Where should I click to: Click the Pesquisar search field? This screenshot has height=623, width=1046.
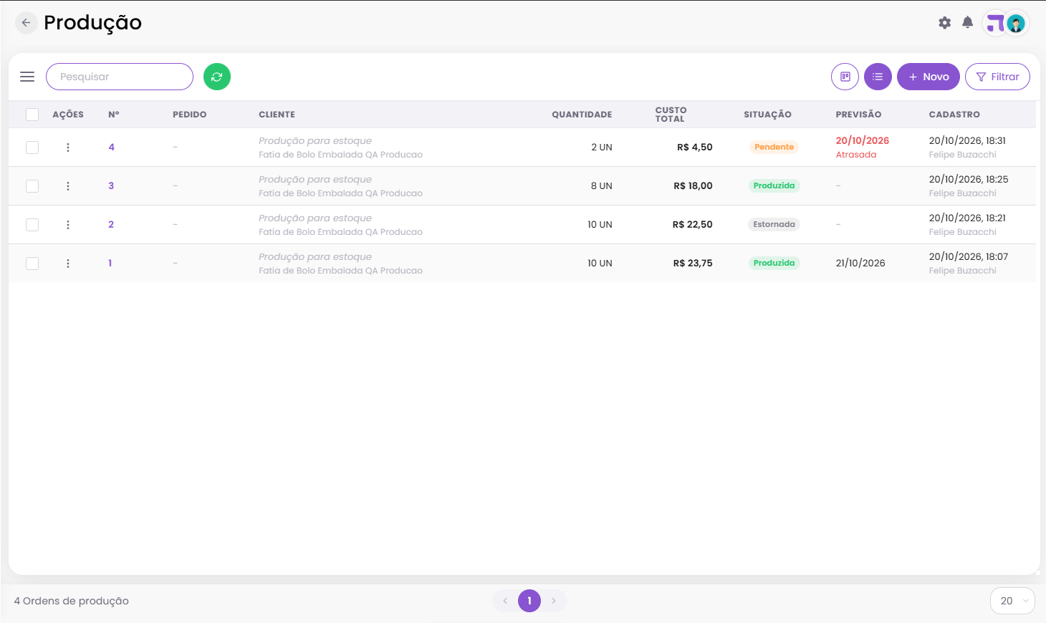coord(120,77)
